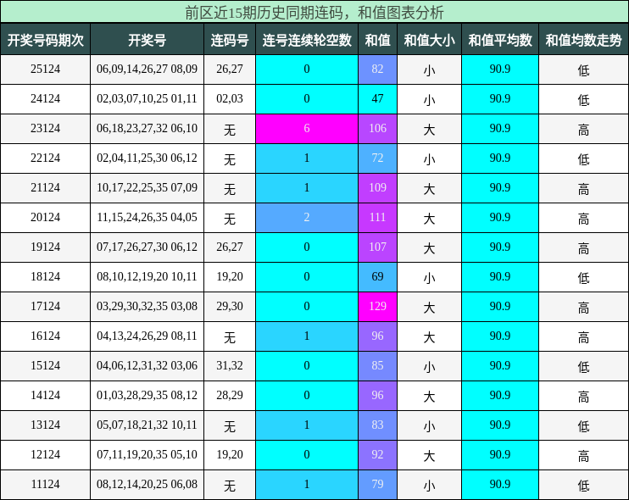Click the sum value 109
629x500 pixels.
(x=377, y=187)
